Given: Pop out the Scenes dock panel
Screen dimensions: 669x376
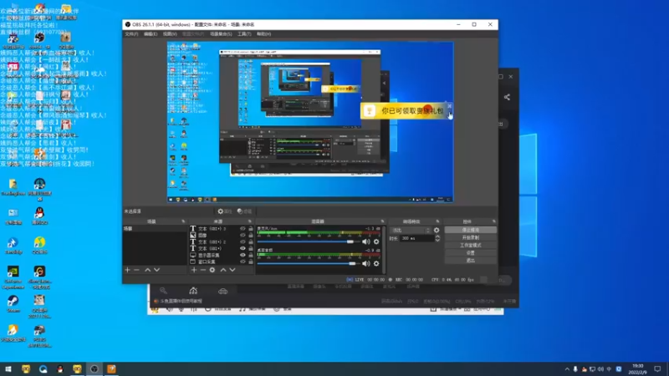Looking at the screenshot, I should click(x=183, y=221).
